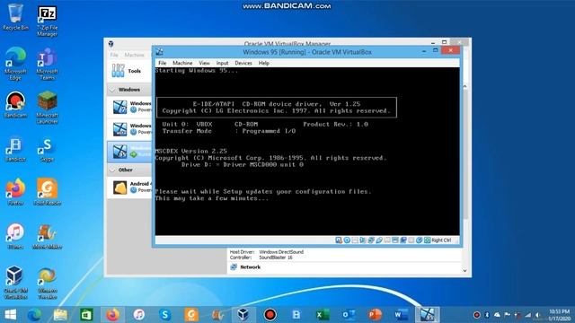
Task: Click the Manager details scrollbar down arrow
Action: 465,271
